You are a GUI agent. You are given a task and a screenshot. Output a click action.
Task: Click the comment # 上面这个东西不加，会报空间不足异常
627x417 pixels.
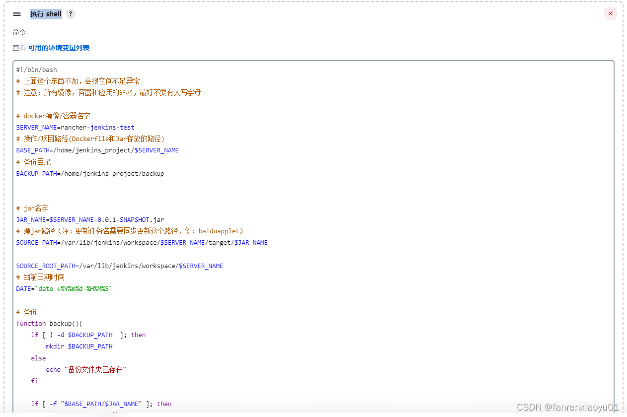[x=78, y=81]
